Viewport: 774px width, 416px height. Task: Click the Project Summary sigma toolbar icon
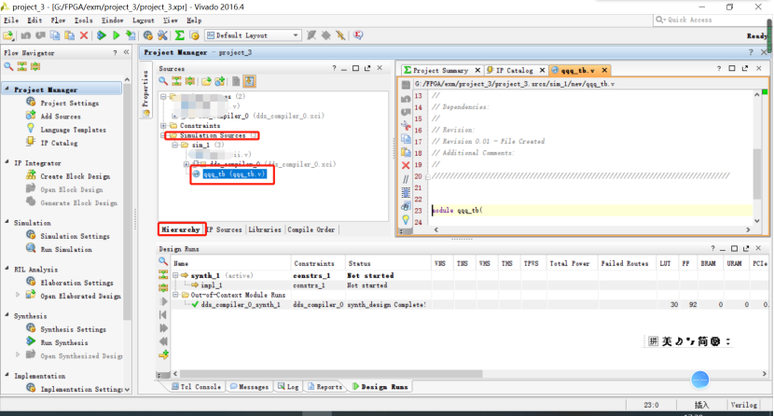coord(180,35)
